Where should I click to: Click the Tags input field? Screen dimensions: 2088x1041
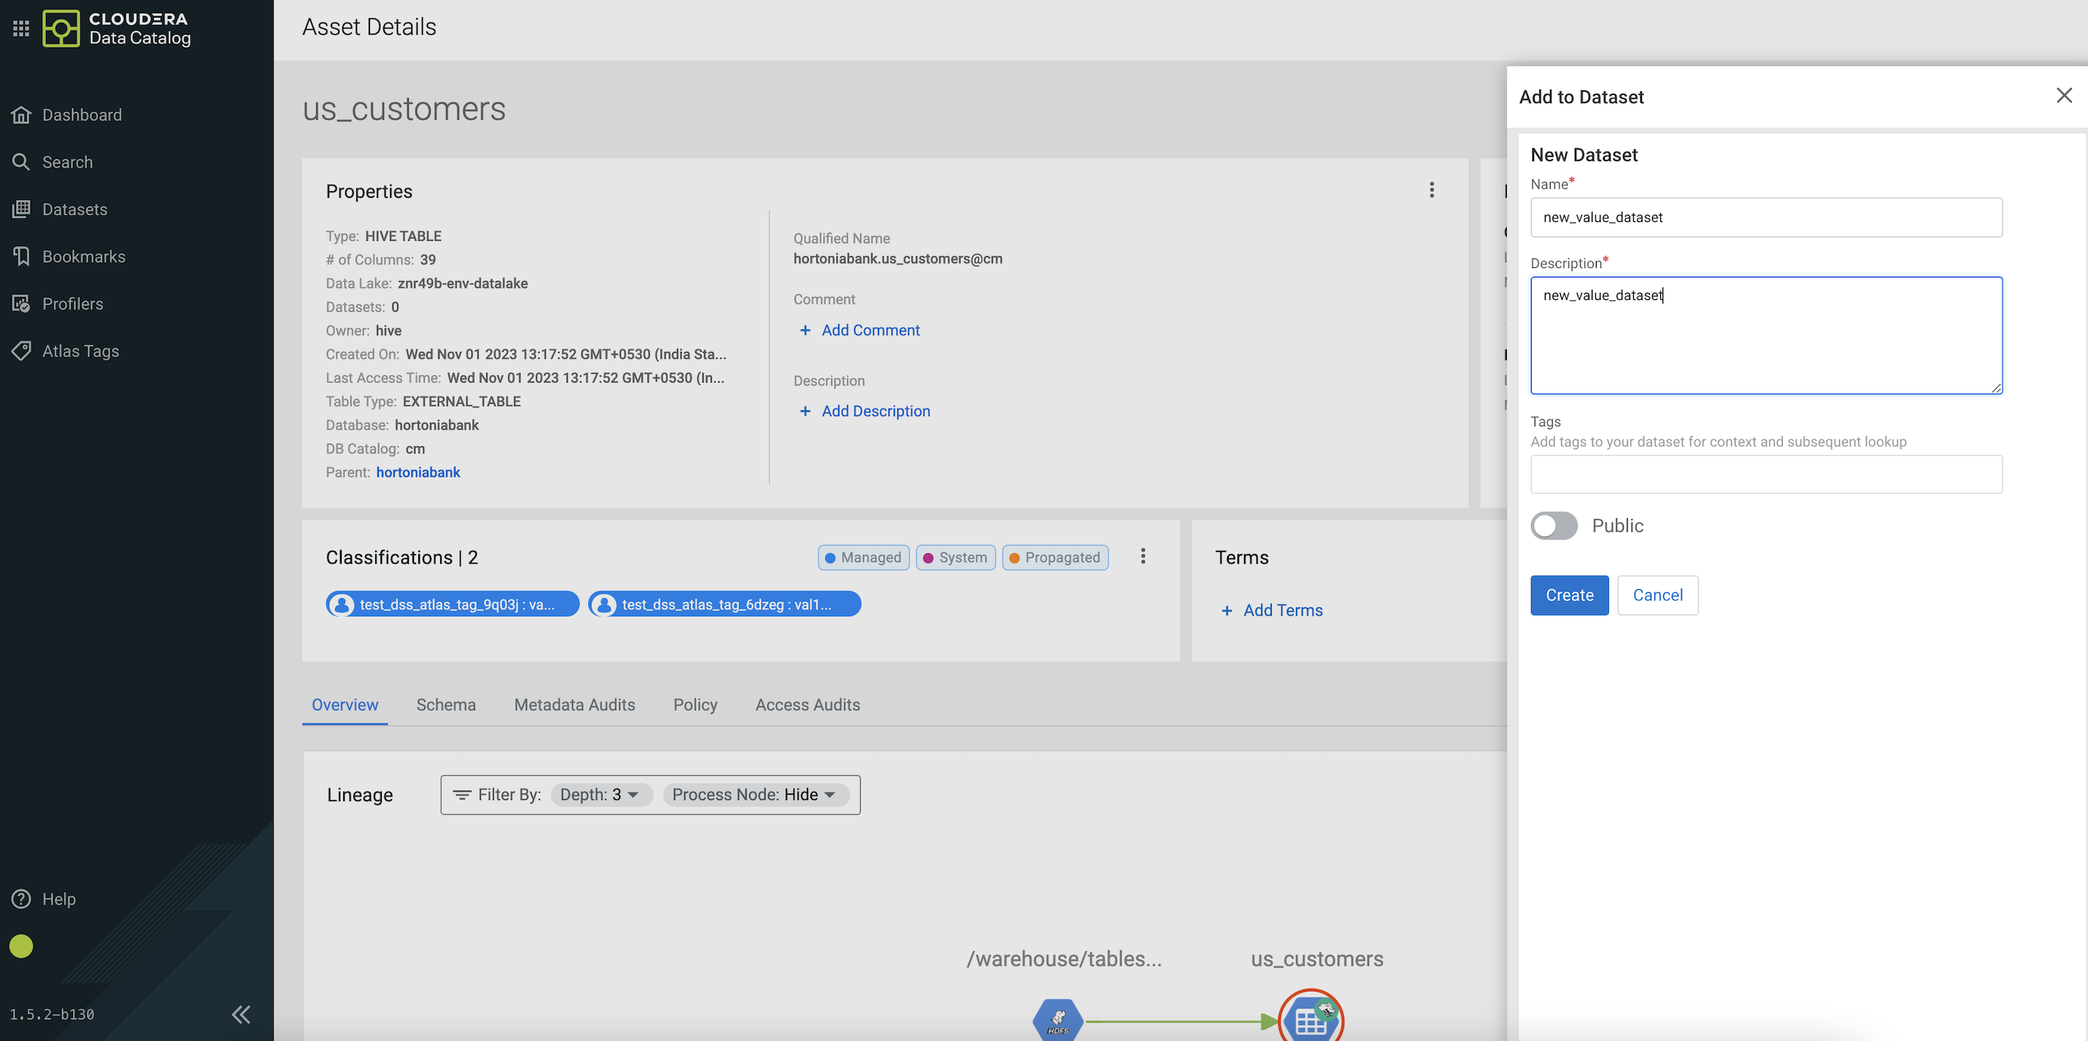1765,475
